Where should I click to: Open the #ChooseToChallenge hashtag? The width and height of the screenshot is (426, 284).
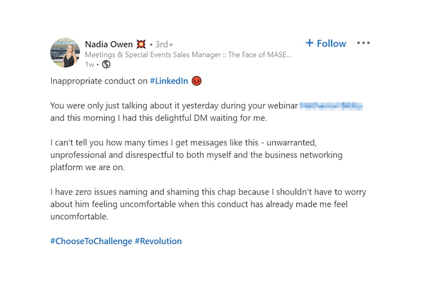[91, 241]
